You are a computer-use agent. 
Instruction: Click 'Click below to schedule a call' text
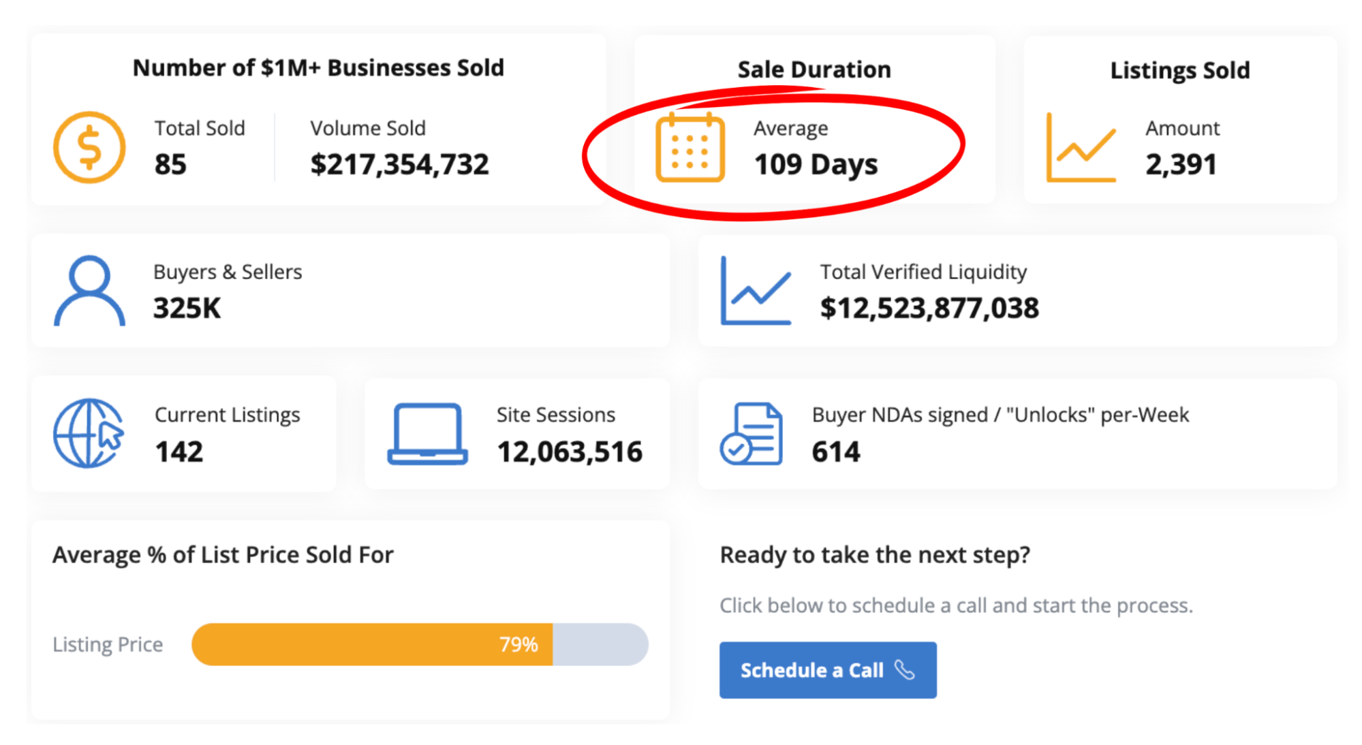coord(957,605)
